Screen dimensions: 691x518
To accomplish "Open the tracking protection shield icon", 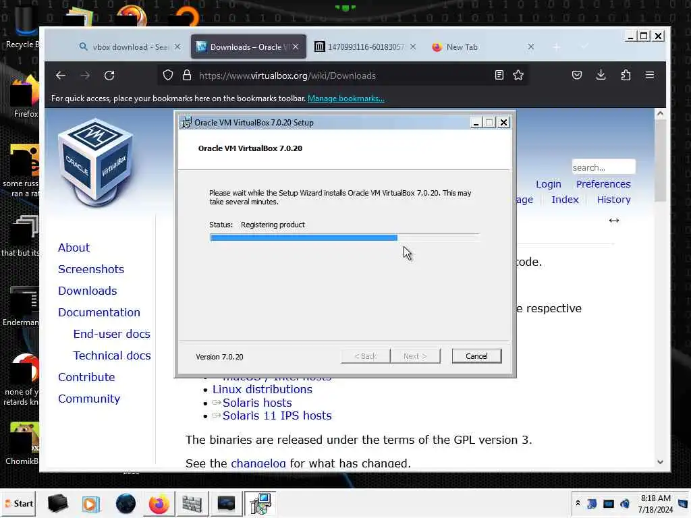I will pyautogui.click(x=168, y=76).
